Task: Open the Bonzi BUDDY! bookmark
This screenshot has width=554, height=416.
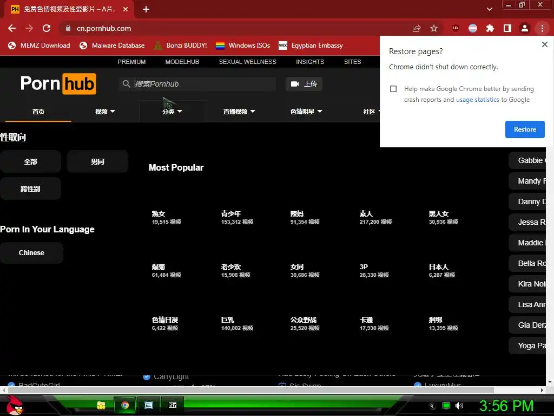Action: [181, 45]
